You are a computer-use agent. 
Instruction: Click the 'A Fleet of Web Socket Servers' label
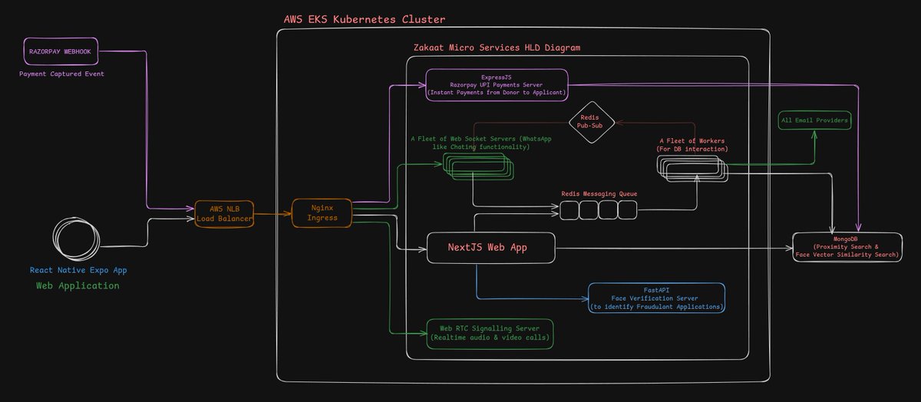click(481, 143)
